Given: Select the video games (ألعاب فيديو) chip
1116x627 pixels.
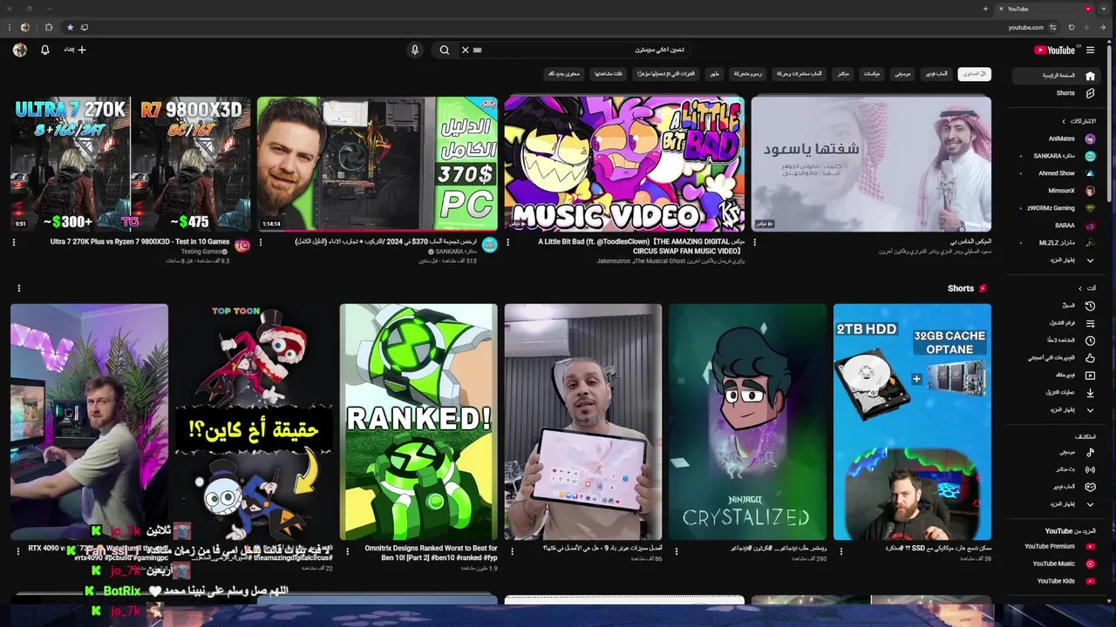Looking at the screenshot, I should pyautogui.click(x=936, y=74).
